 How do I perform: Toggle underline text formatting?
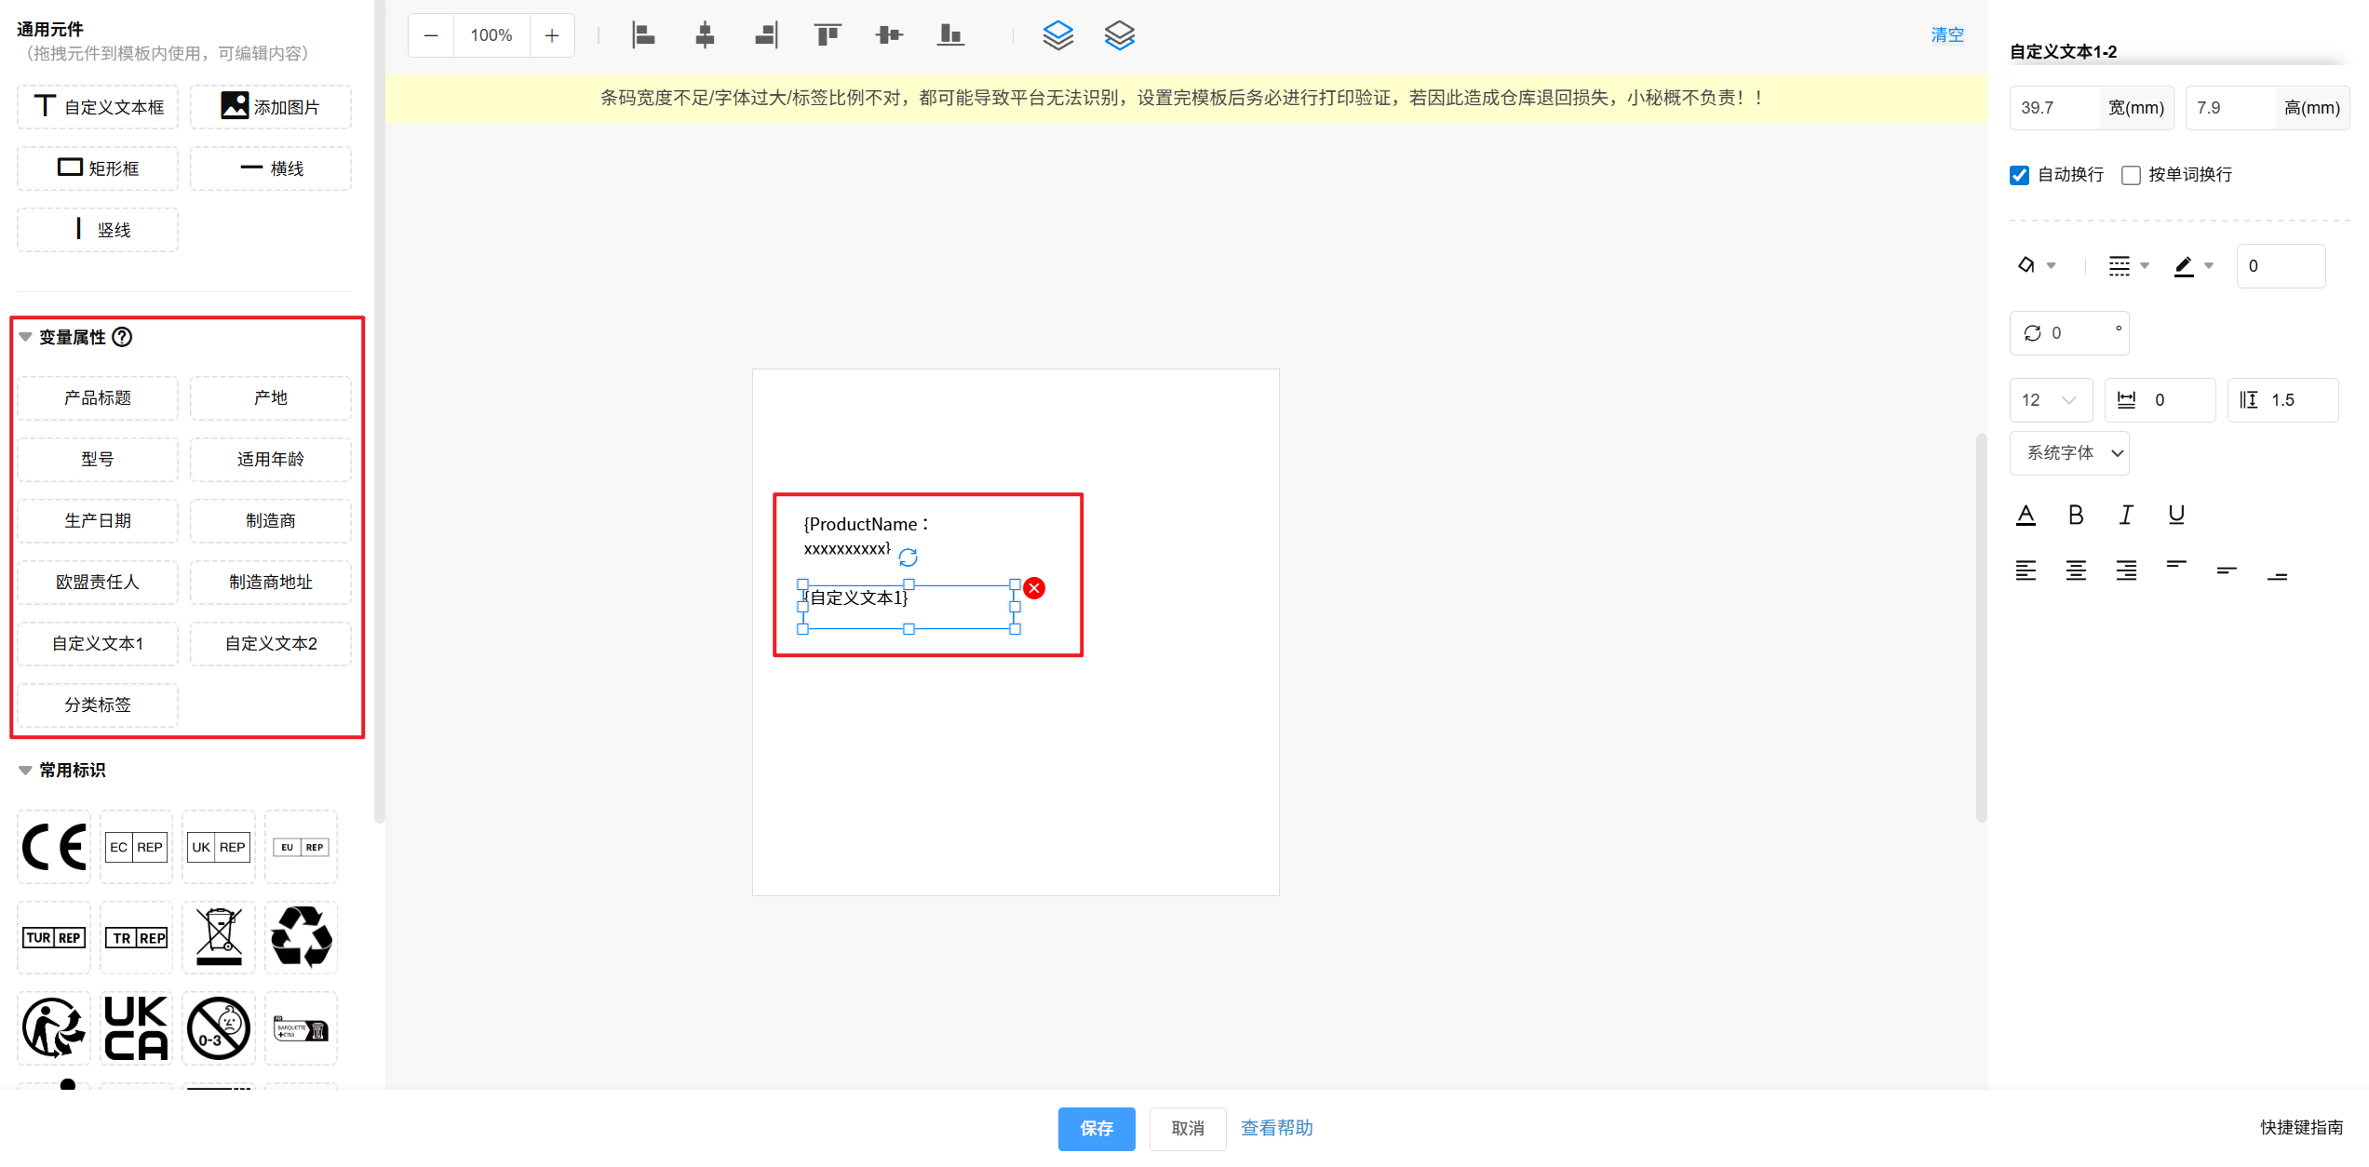click(2176, 515)
